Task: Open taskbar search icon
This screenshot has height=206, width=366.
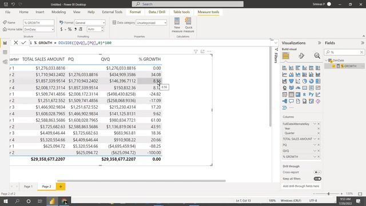Action: tap(17, 201)
